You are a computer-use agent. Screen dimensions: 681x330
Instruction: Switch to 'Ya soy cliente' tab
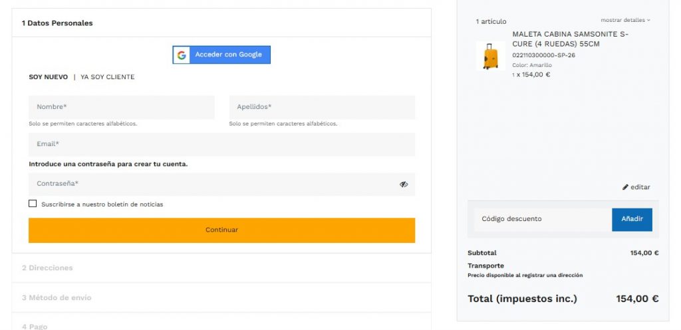pyautogui.click(x=107, y=77)
